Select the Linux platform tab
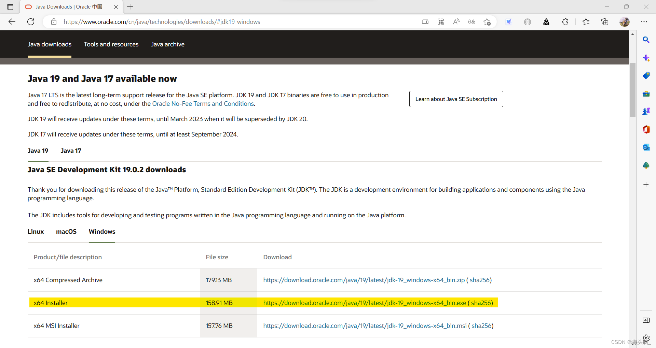 tap(36, 232)
